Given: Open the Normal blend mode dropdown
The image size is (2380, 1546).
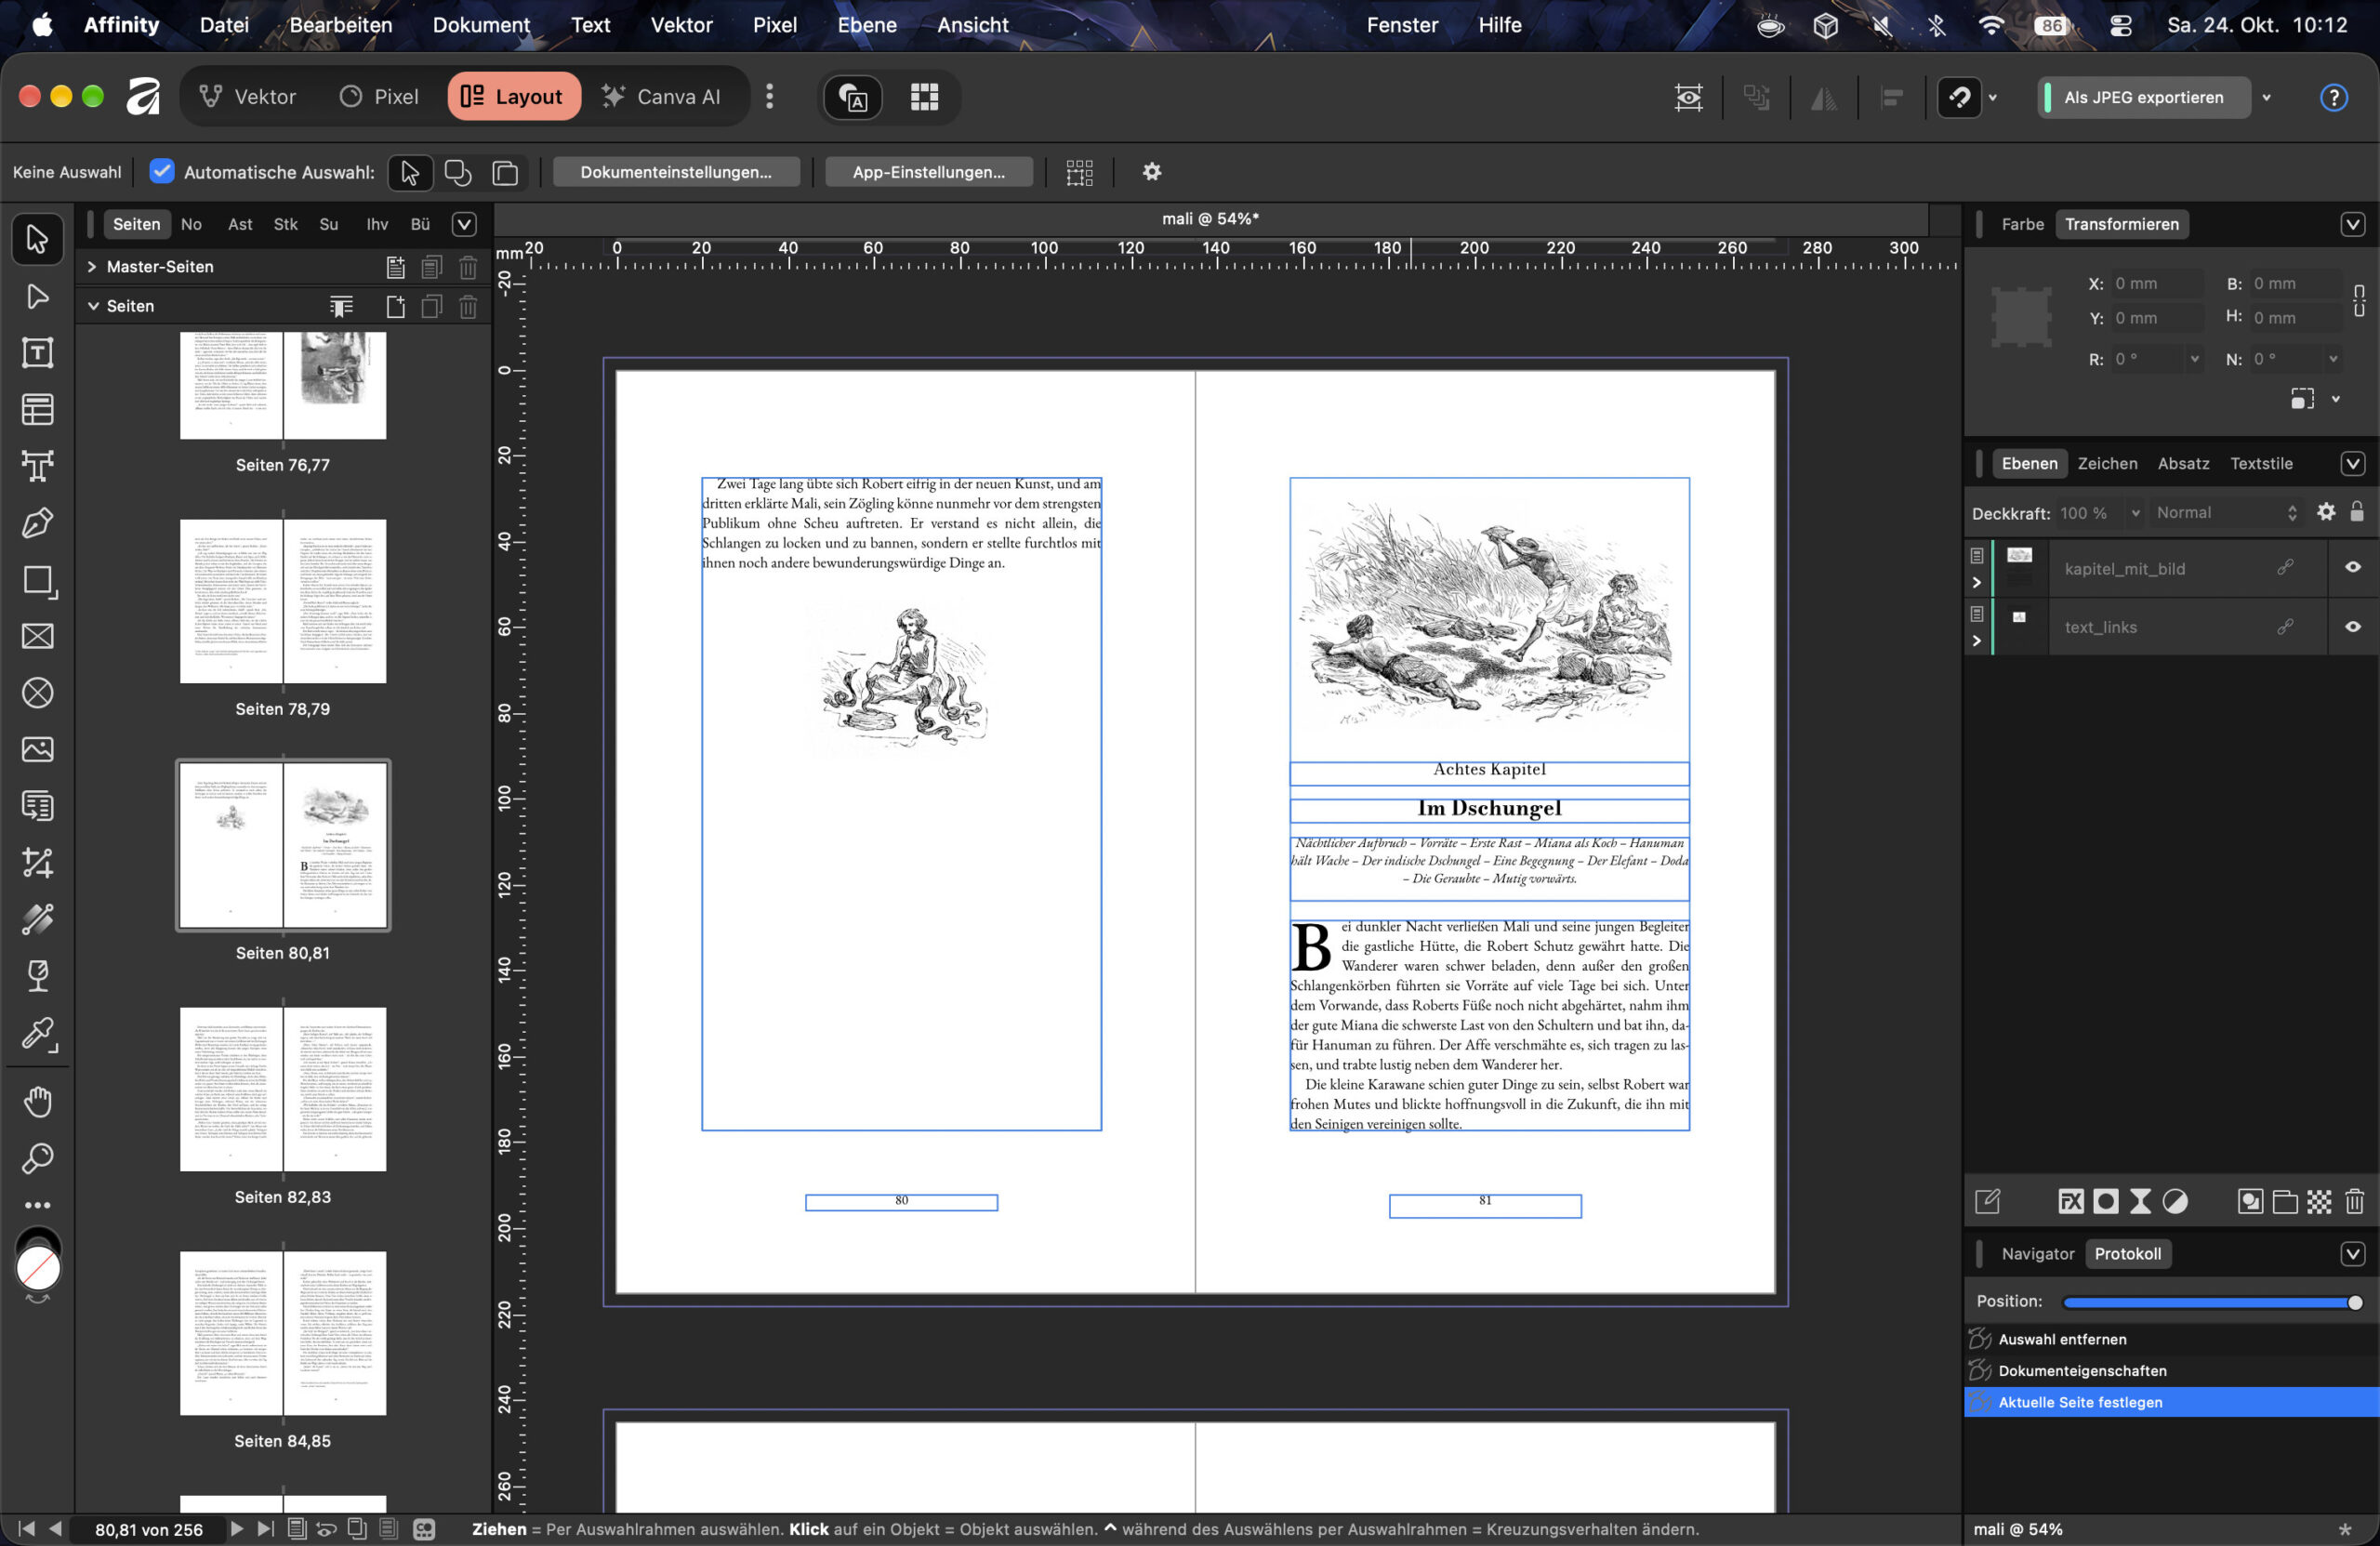Looking at the screenshot, I should pos(2226,512).
